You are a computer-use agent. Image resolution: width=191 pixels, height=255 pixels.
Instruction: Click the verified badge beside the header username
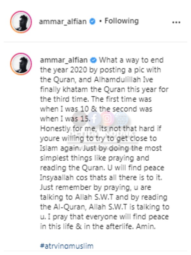click(92, 21)
